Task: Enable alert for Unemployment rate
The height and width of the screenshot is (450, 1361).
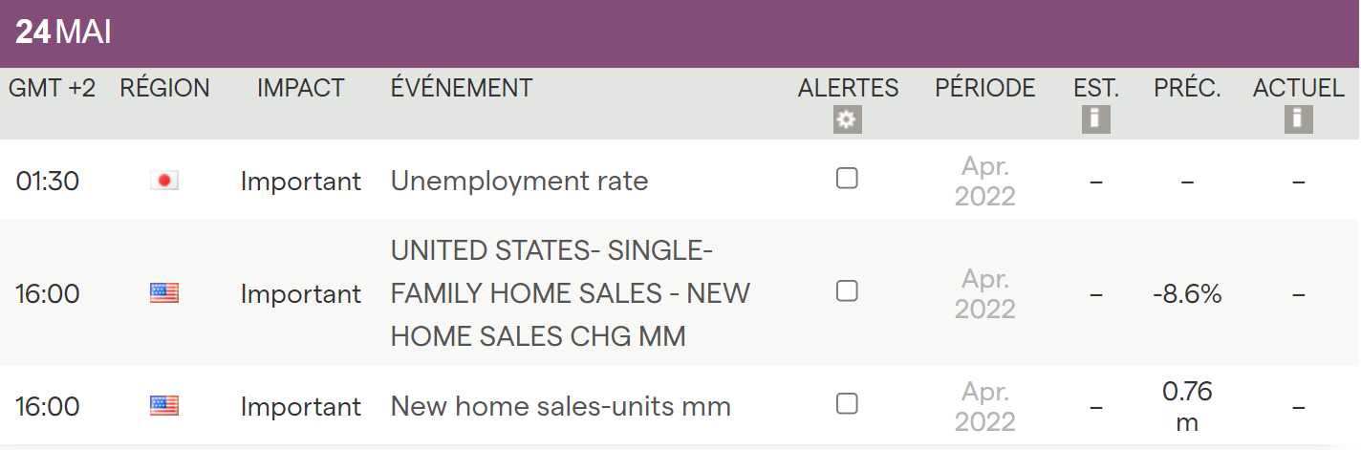Action: [x=847, y=179]
